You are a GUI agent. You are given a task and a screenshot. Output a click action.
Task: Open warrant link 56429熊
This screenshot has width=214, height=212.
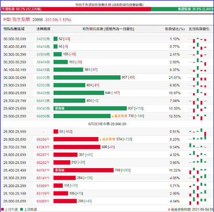[43, 93]
